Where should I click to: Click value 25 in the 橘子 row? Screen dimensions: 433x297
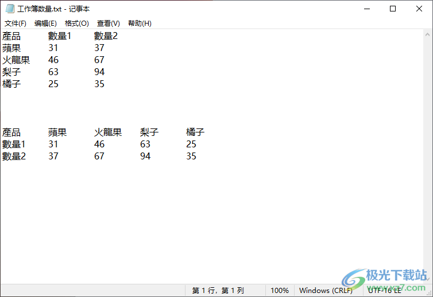pos(53,84)
